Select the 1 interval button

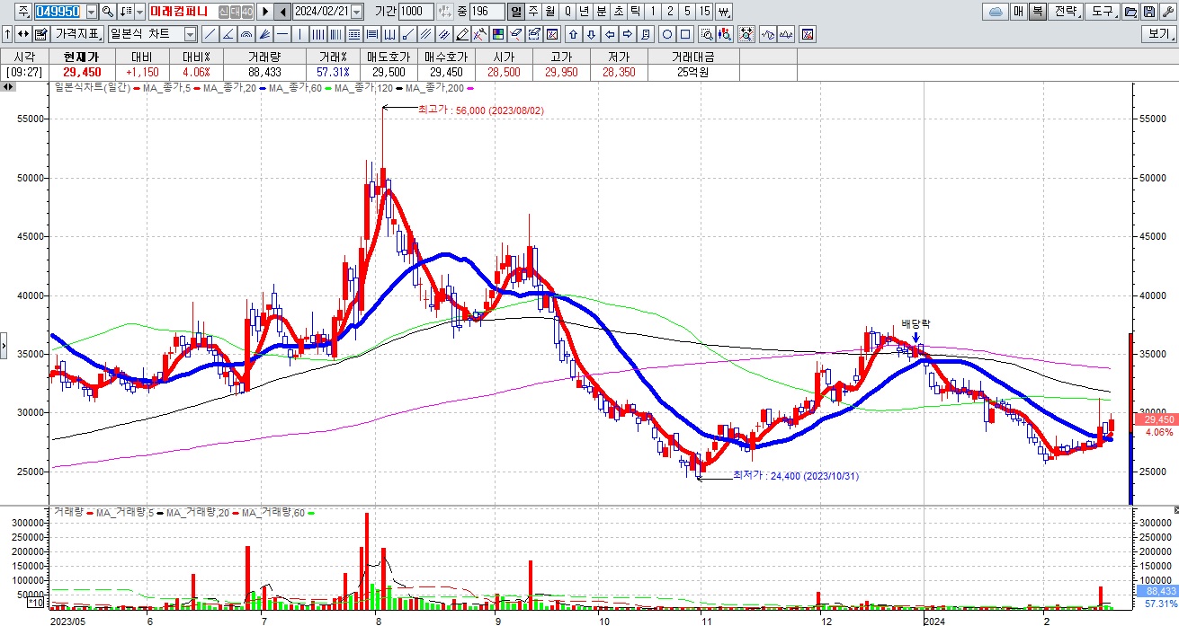653,12
